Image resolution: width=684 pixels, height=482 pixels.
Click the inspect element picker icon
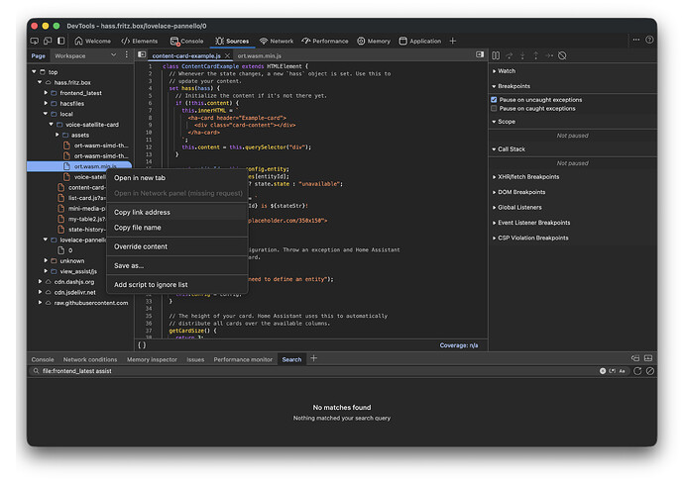(34, 41)
